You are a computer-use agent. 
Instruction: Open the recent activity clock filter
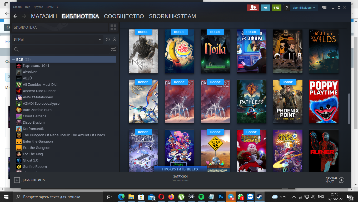tap(108, 39)
